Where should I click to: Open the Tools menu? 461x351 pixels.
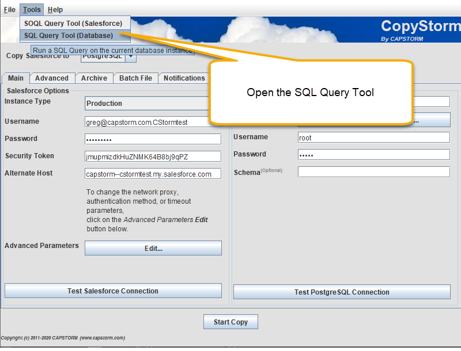pyautogui.click(x=32, y=10)
